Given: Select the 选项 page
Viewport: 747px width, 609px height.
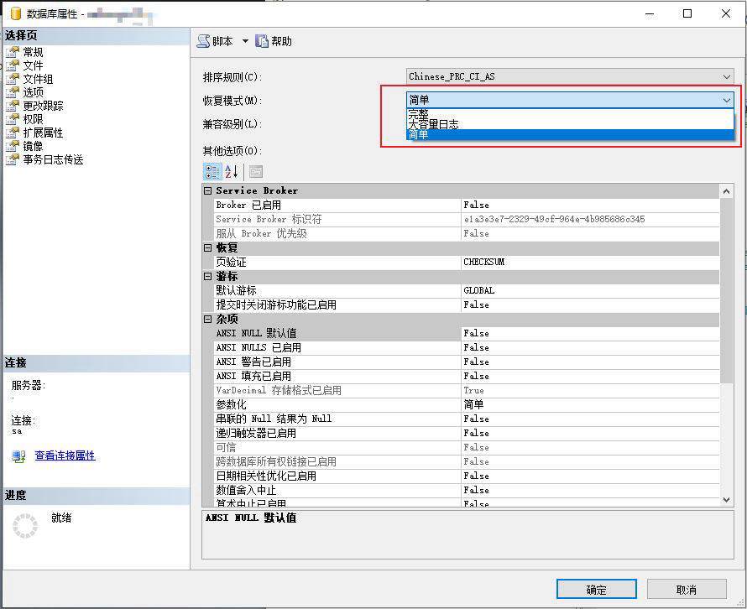Looking at the screenshot, I should 33,92.
